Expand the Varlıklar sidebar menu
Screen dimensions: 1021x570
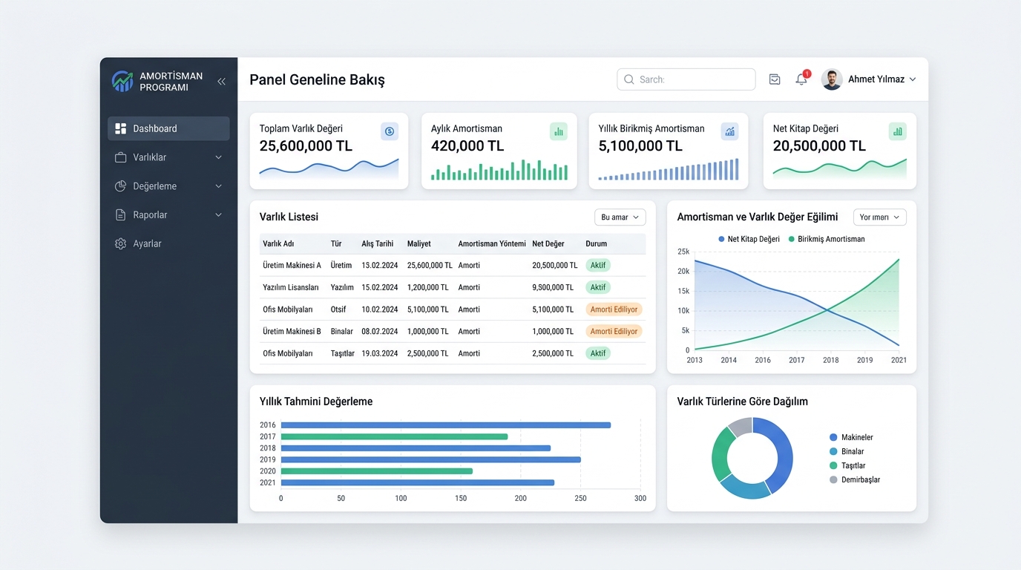168,157
